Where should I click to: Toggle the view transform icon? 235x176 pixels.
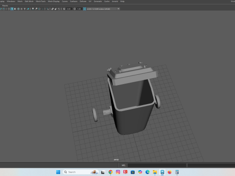pos(85,9)
